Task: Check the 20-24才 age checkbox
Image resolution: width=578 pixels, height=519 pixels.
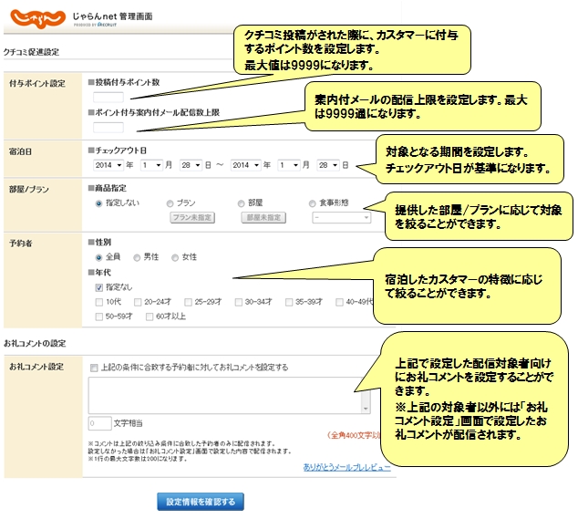Action: [138, 301]
